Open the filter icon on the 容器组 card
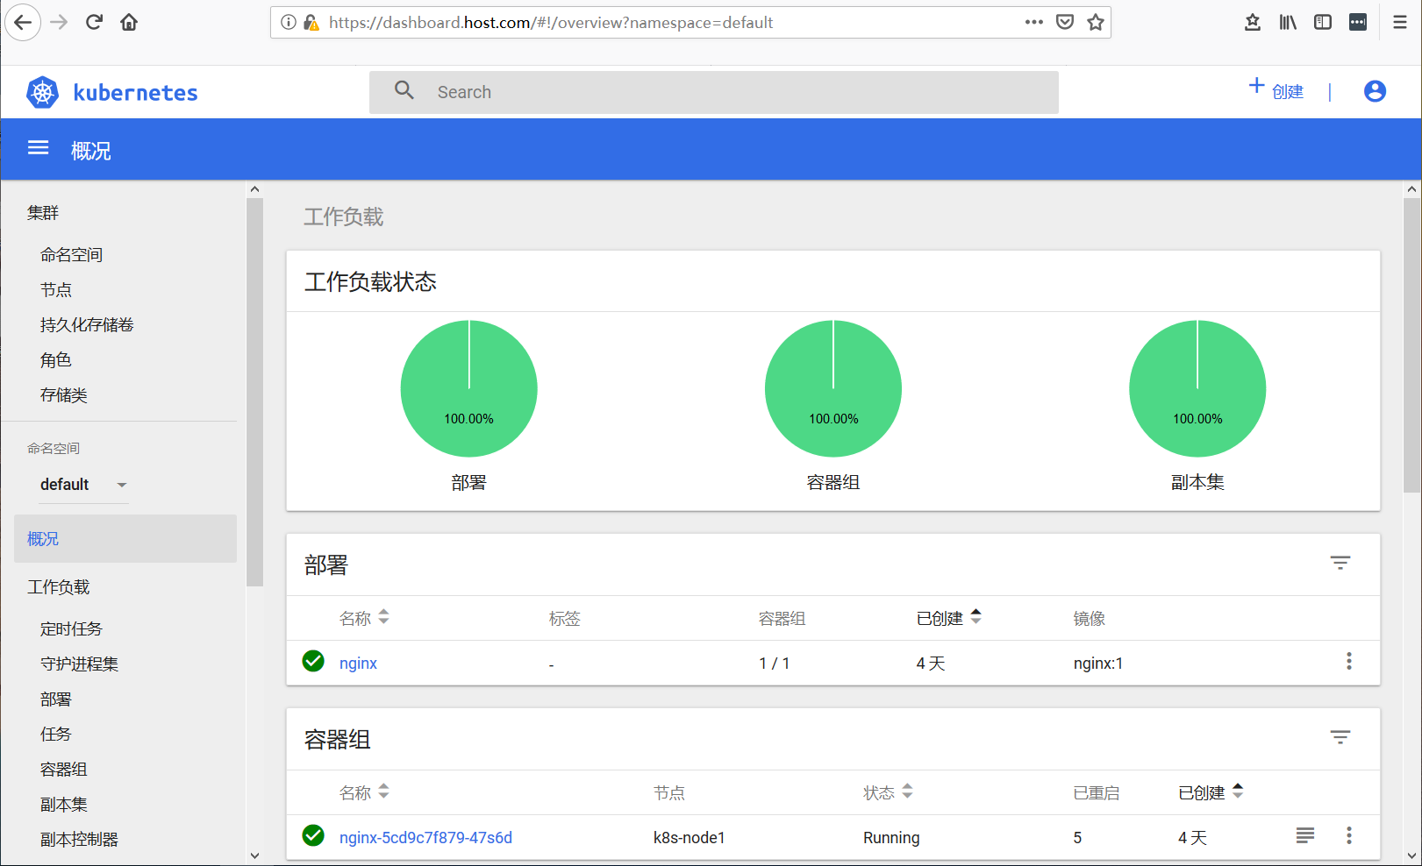Screen dimensions: 1422x866 pos(1340,737)
